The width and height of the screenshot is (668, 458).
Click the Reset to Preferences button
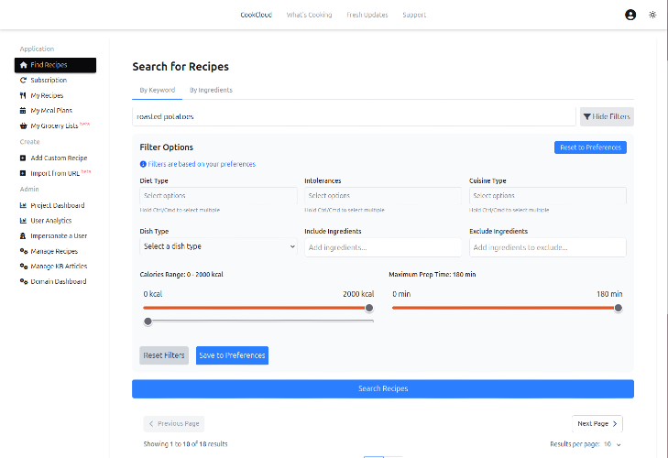coord(590,147)
